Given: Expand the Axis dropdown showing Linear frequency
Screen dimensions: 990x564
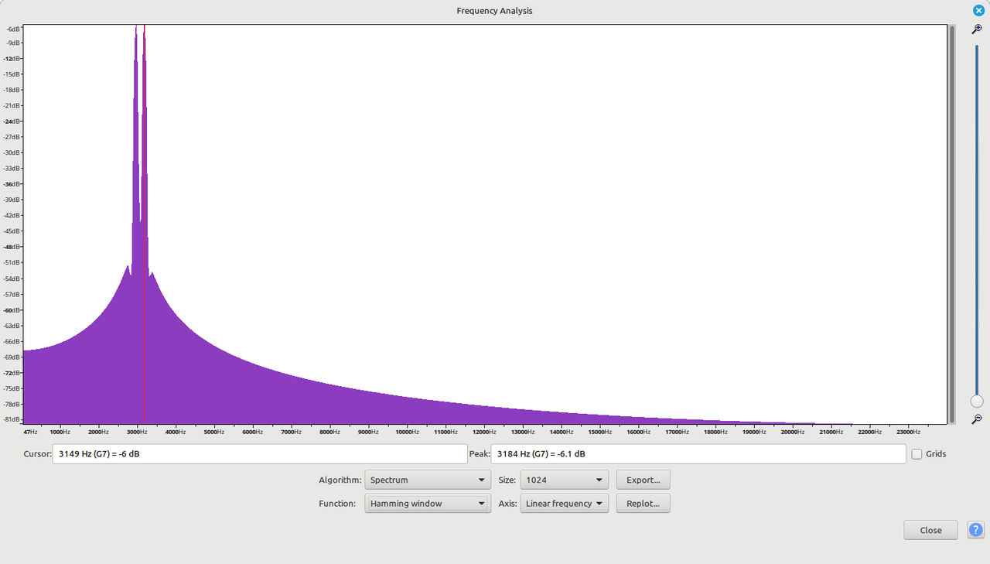Looking at the screenshot, I should tap(564, 504).
